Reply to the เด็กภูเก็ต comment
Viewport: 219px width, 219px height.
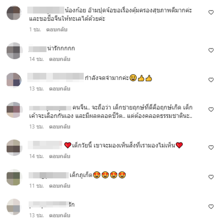60,186
